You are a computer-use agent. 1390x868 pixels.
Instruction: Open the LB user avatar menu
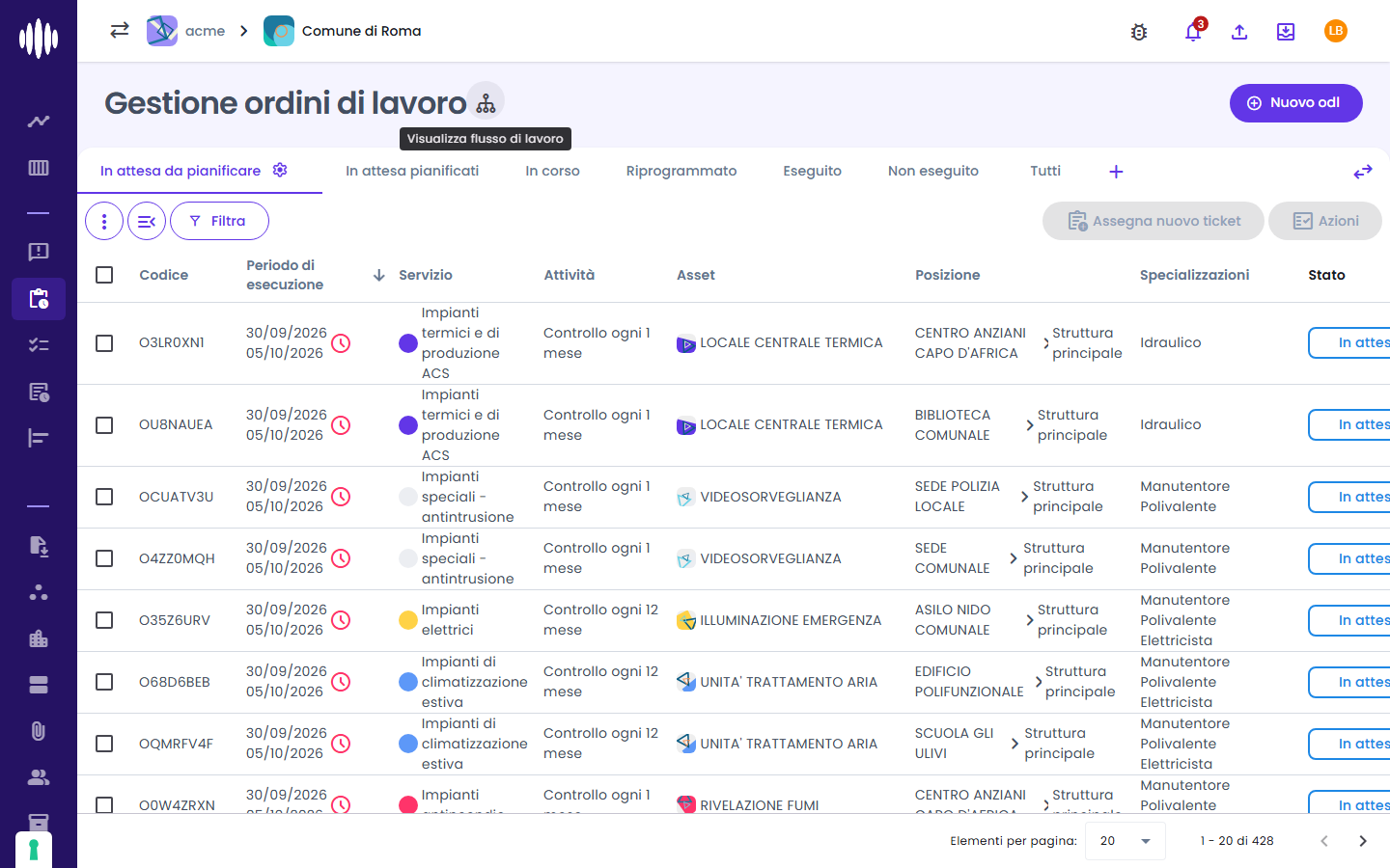pos(1336,31)
